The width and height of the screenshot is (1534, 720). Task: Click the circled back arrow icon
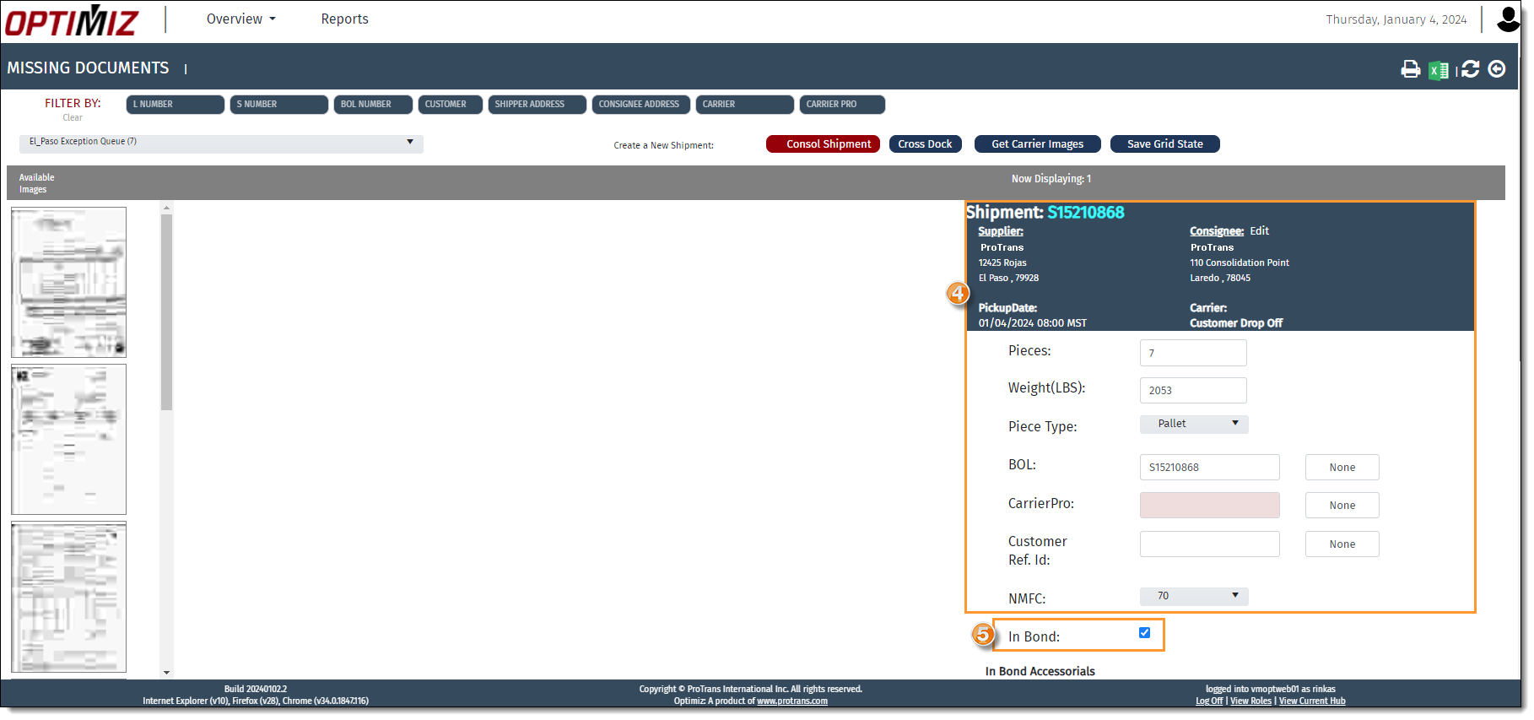click(1497, 69)
